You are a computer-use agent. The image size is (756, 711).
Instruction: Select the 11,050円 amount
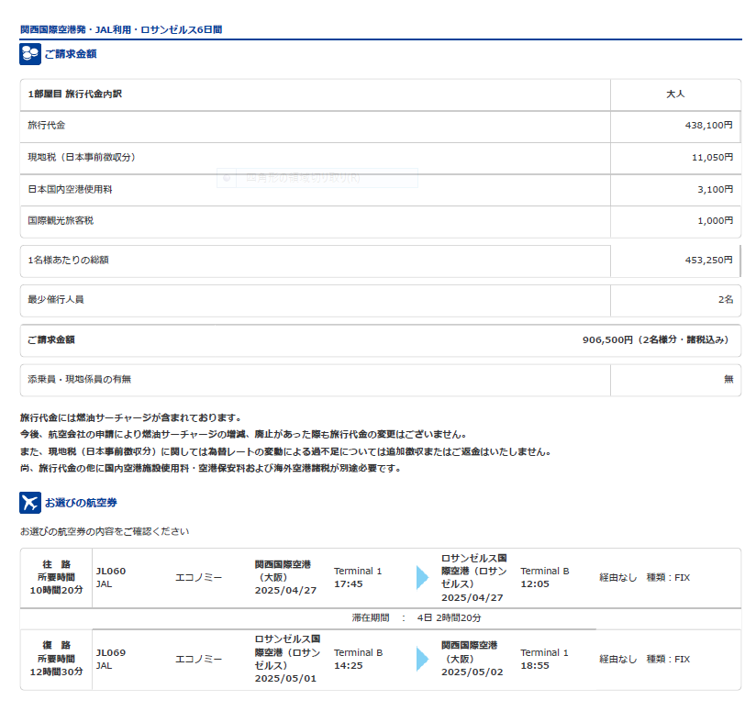[x=712, y=157]
